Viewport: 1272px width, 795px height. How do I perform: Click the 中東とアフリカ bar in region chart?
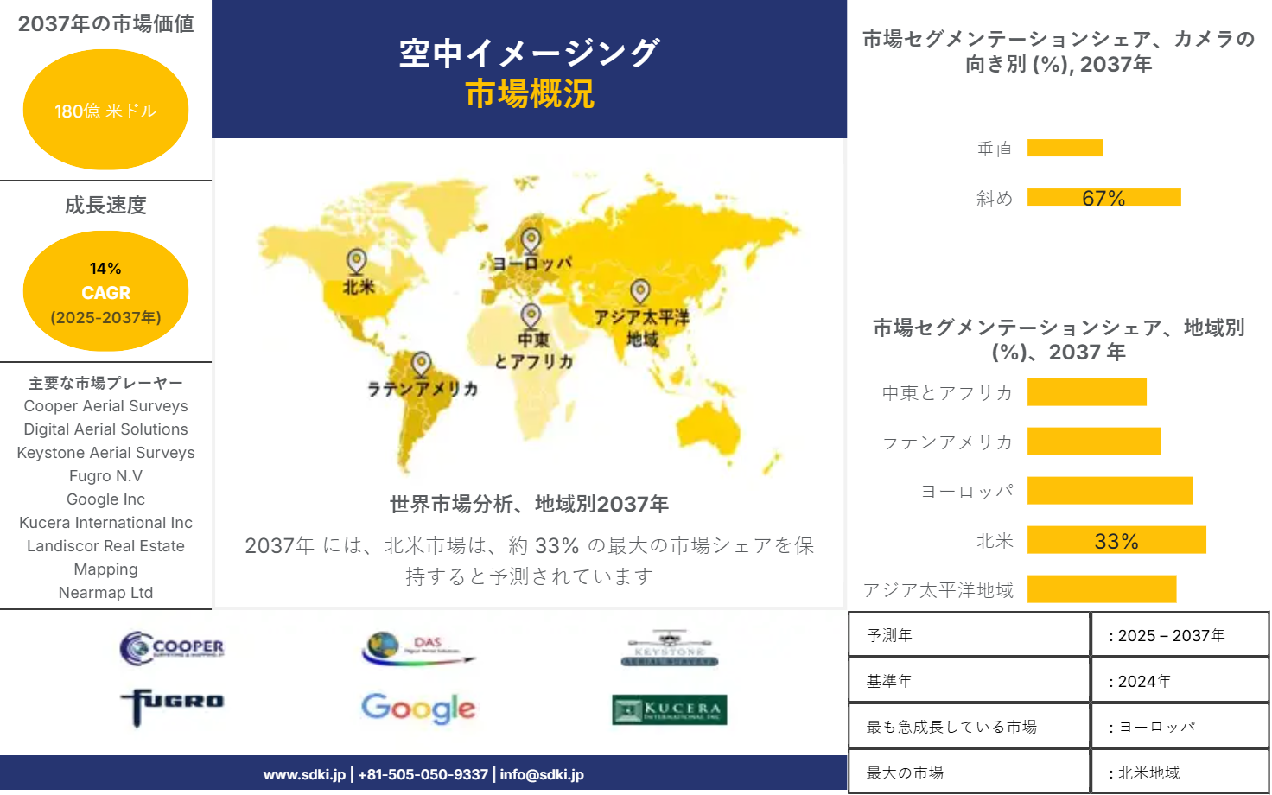1087,391
